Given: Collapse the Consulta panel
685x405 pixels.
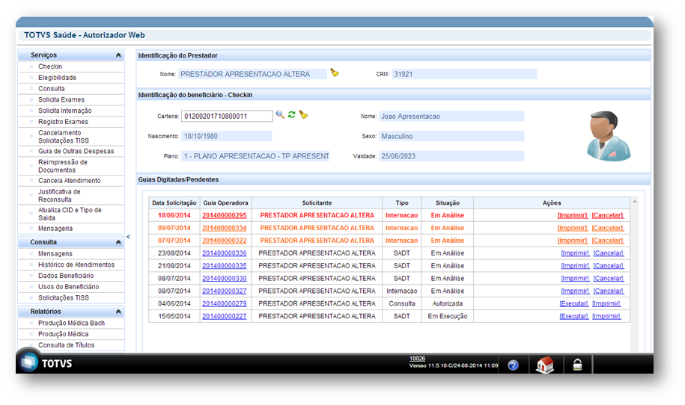Looking at the screenshot, I should coord(118,242).
